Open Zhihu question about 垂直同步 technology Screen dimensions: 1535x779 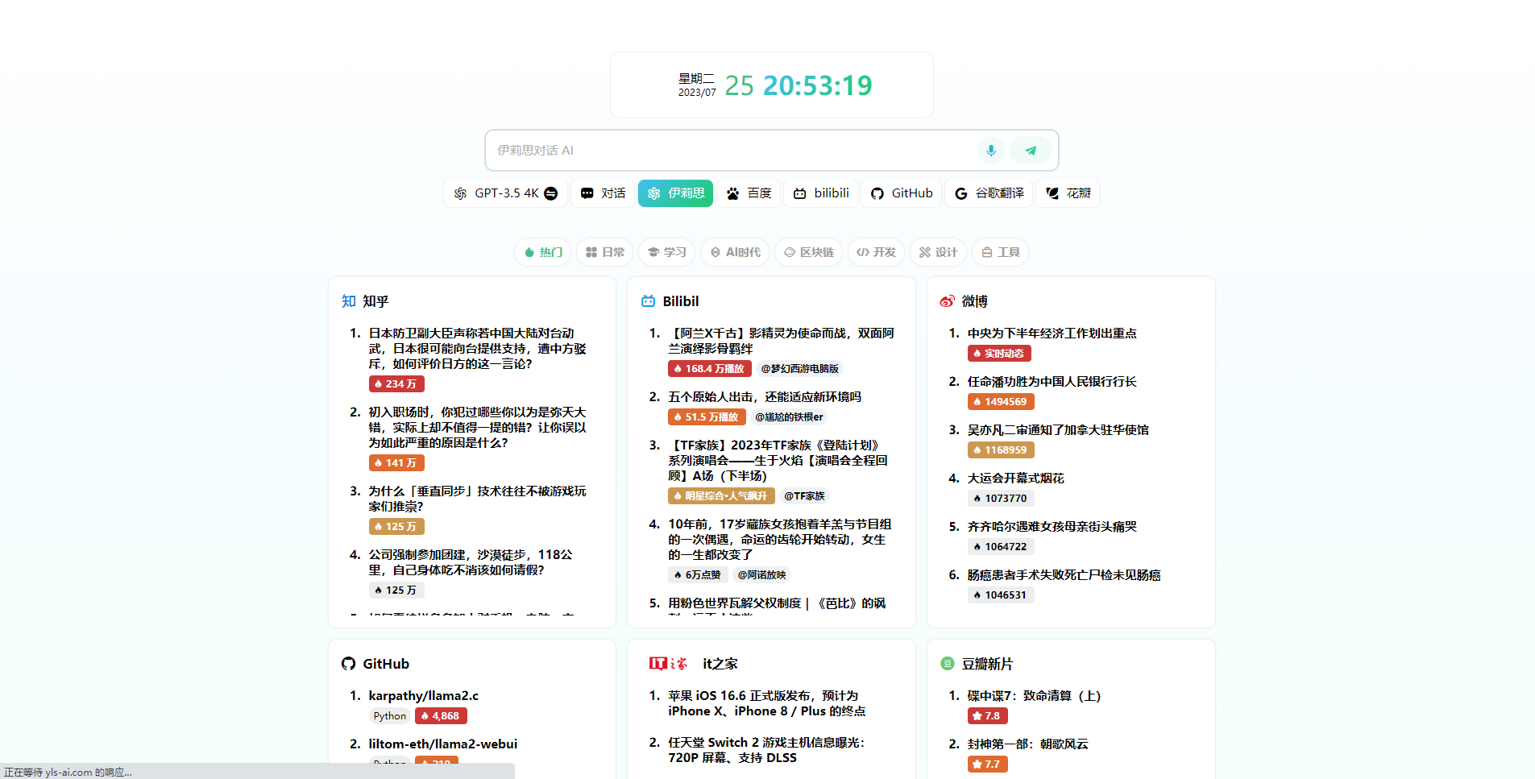click(478, 498)
